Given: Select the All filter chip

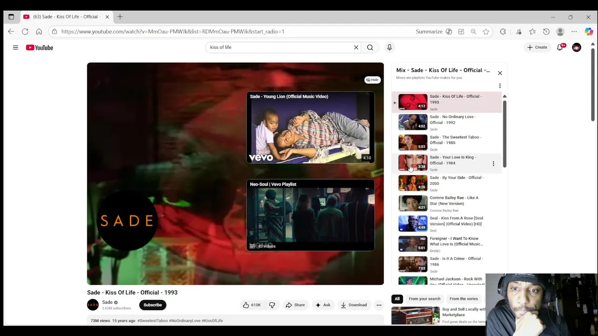Looking at the screenshot, I should (x=397, y=299).
